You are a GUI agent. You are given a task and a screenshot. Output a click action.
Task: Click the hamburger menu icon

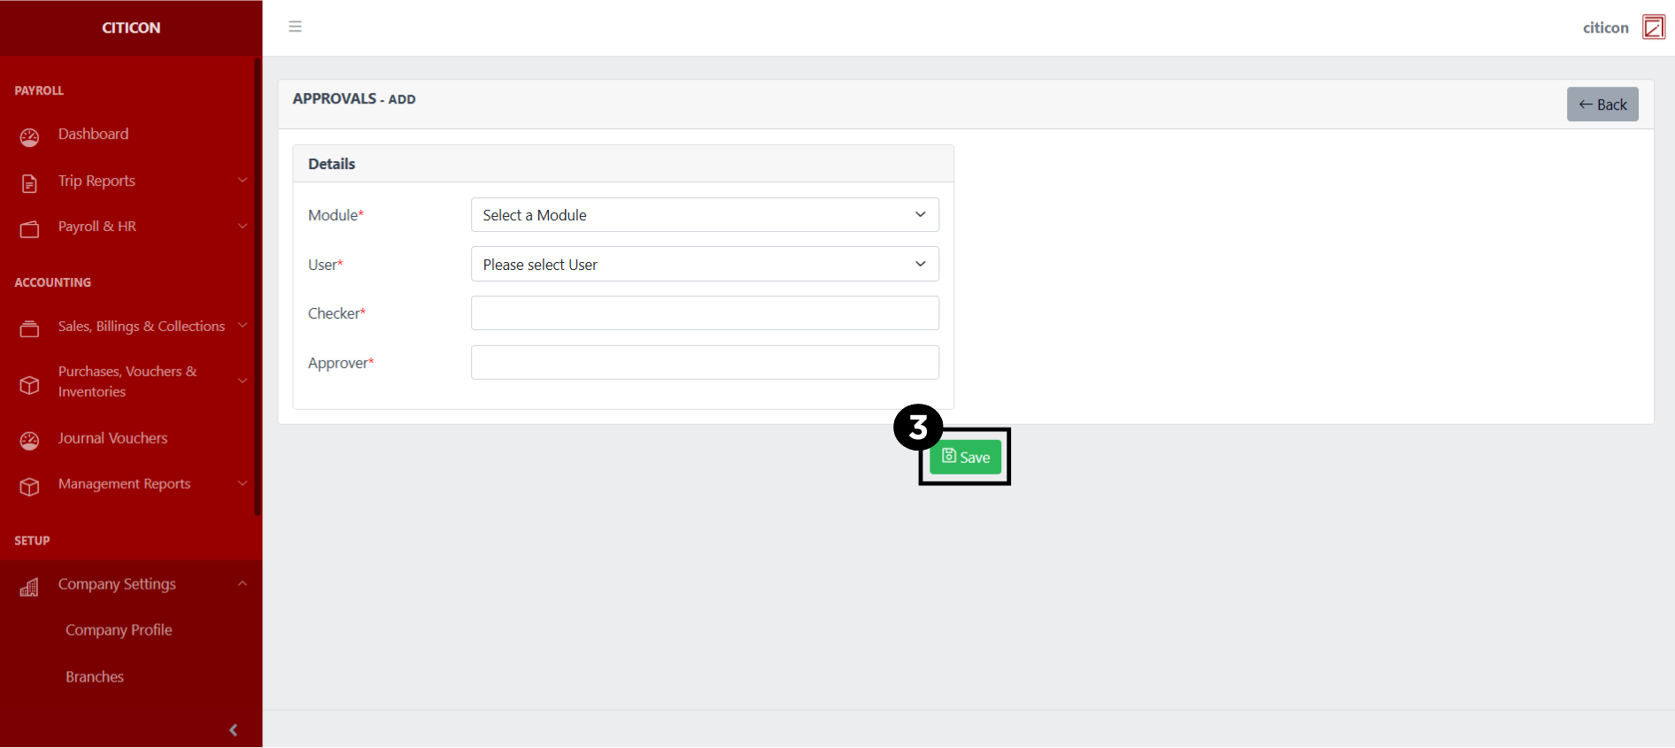pyautogui.click(x=295, y=27)
